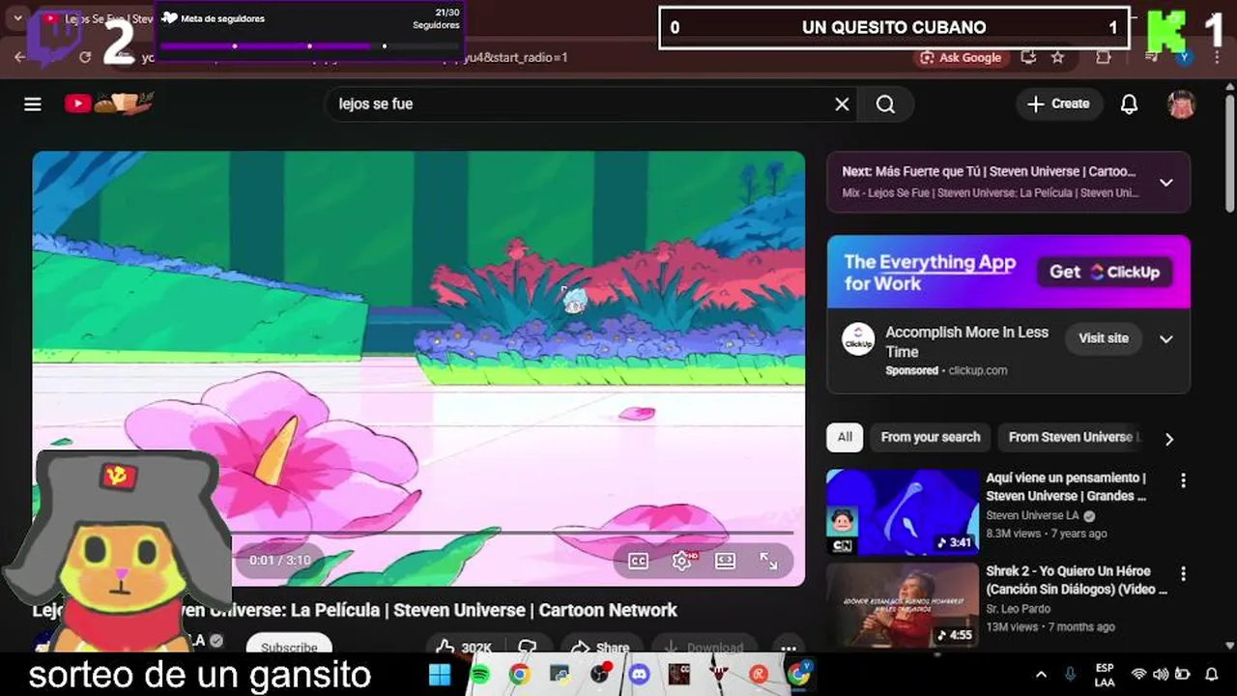Open the tab search dropdown arrow
The height and width of the screenshot is (696, 1237).
click(16, 18)
